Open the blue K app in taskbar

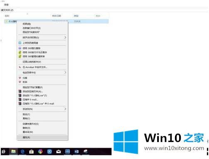(x=49, y=152)
